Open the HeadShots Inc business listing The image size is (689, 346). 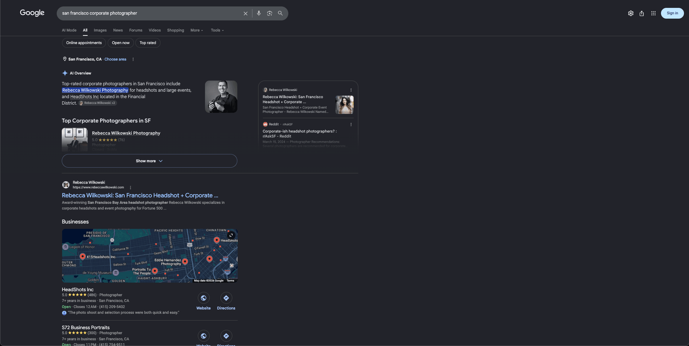(x=78, y=290)
